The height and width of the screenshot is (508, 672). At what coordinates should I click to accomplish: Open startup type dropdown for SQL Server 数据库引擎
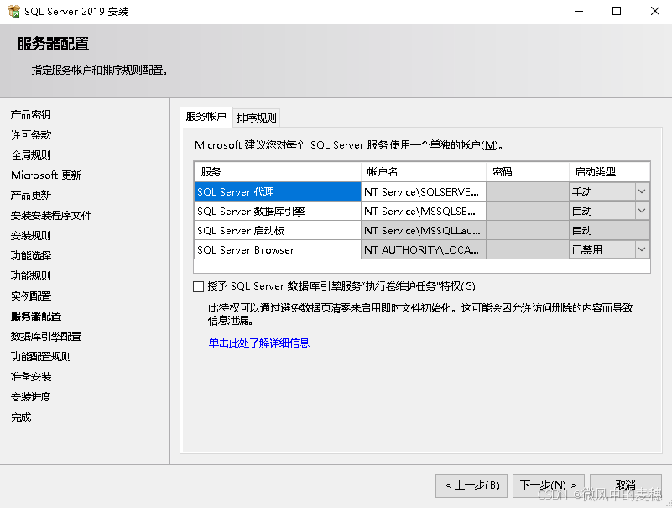642,211
